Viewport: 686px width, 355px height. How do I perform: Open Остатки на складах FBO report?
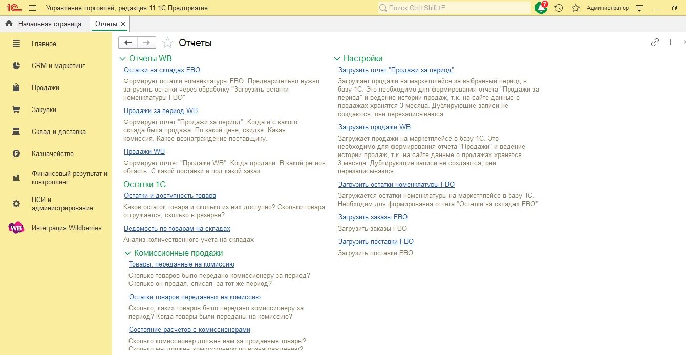pyautogui.click(x=162, y=70)
